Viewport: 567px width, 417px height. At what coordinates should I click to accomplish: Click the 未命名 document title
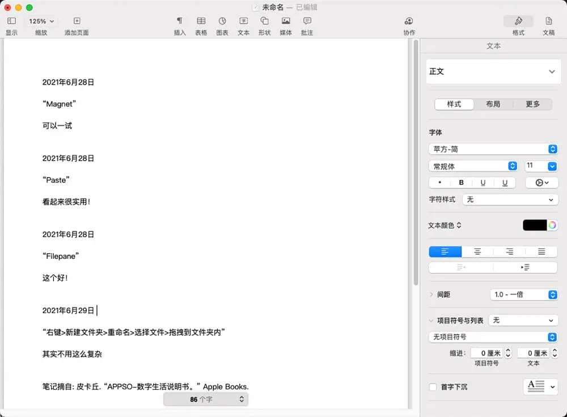coord(273,7)
